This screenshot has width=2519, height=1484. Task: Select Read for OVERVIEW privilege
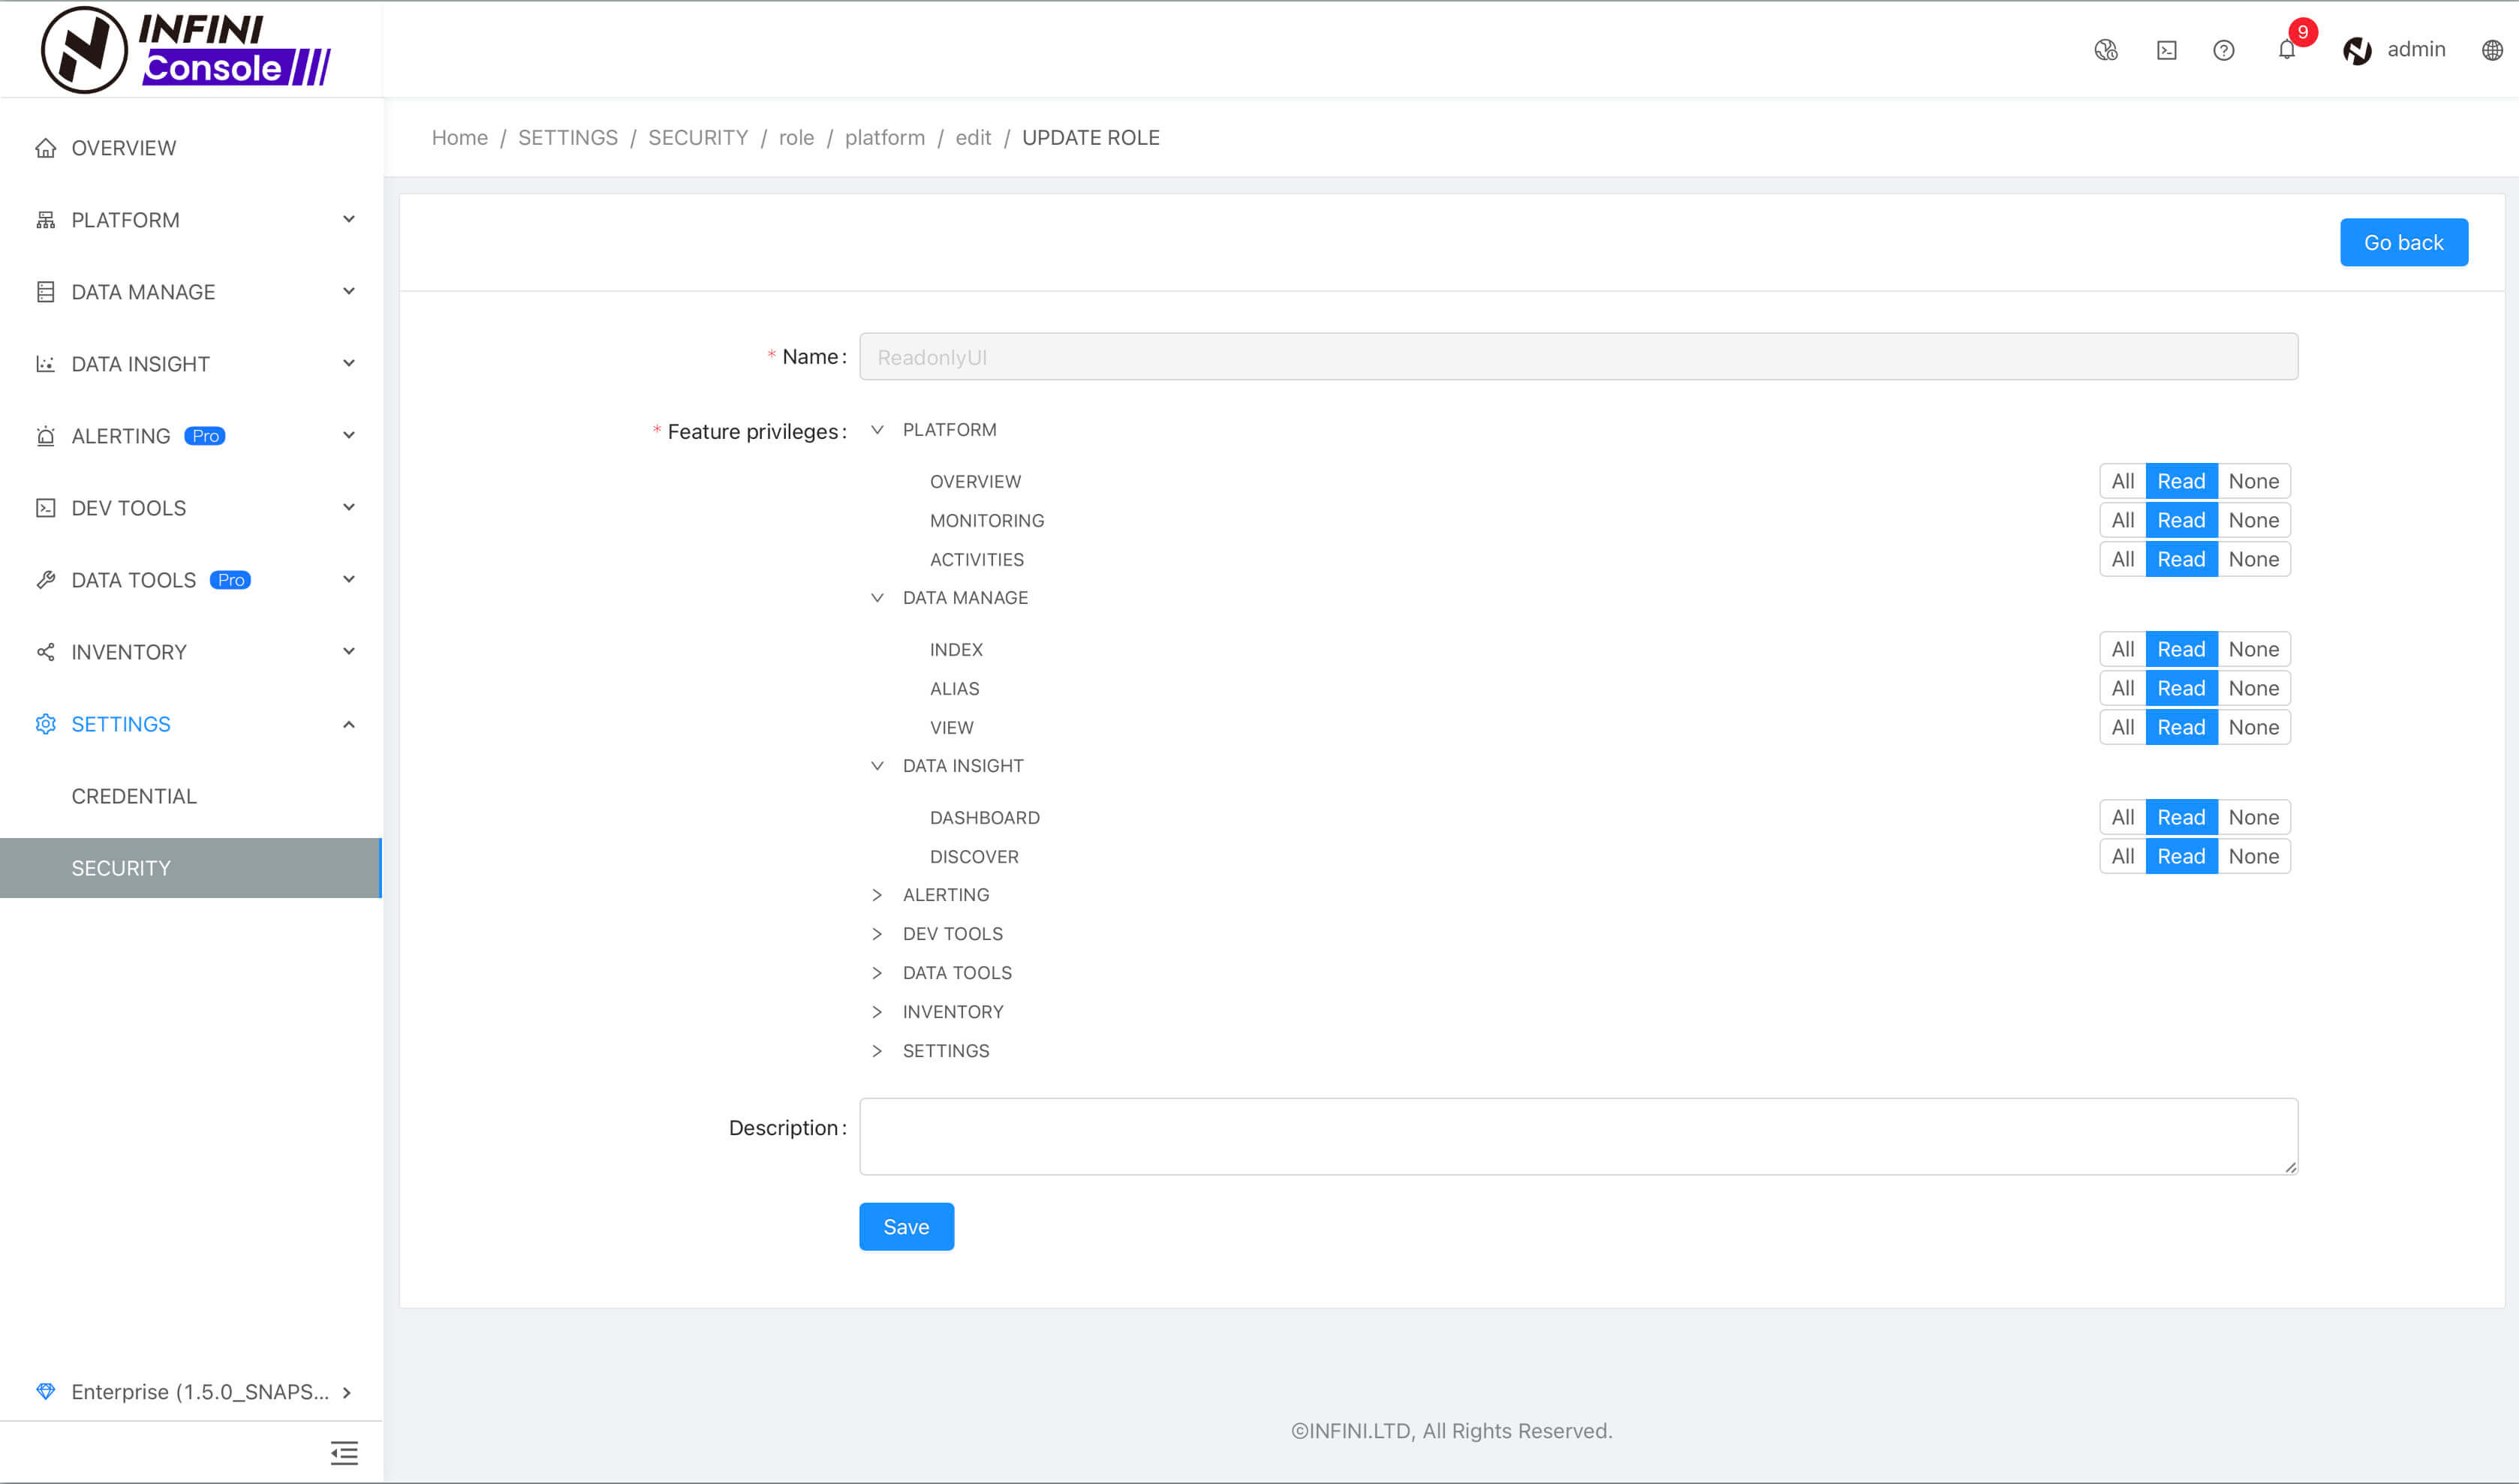click(2182, 481)
